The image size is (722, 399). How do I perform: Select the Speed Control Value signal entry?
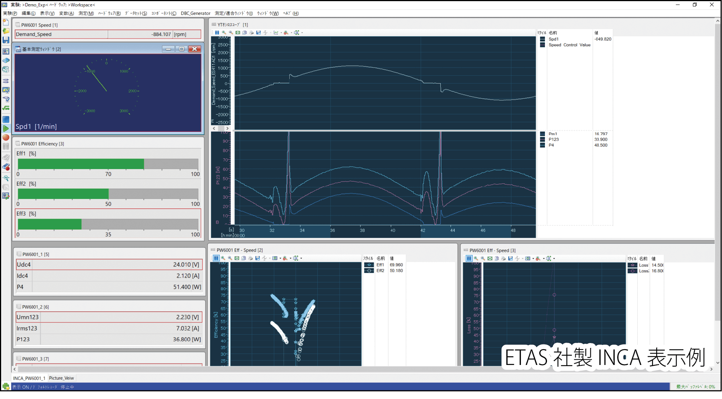pos(569,45)
